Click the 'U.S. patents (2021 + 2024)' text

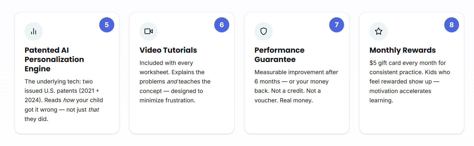click(x=62, y=96)
